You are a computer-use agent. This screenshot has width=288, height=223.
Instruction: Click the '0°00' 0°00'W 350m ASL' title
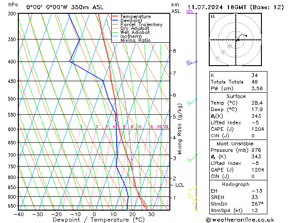(65, 7)
